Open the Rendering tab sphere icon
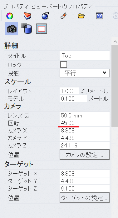118x218 pixels. (45, 16)
